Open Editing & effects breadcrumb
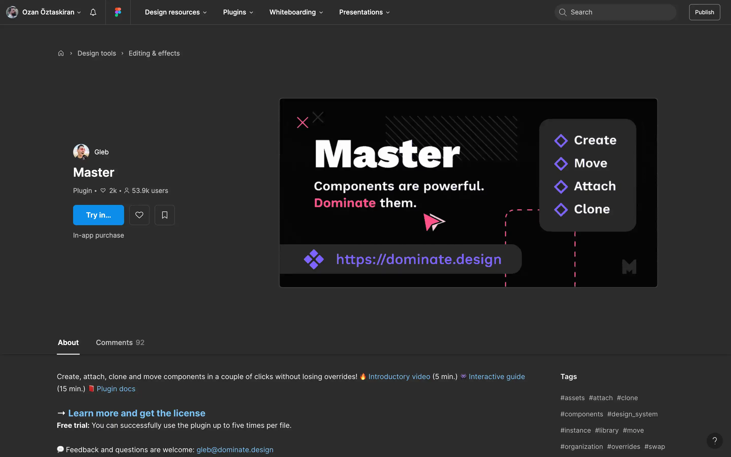731x457 pixels. coord(154,53)
